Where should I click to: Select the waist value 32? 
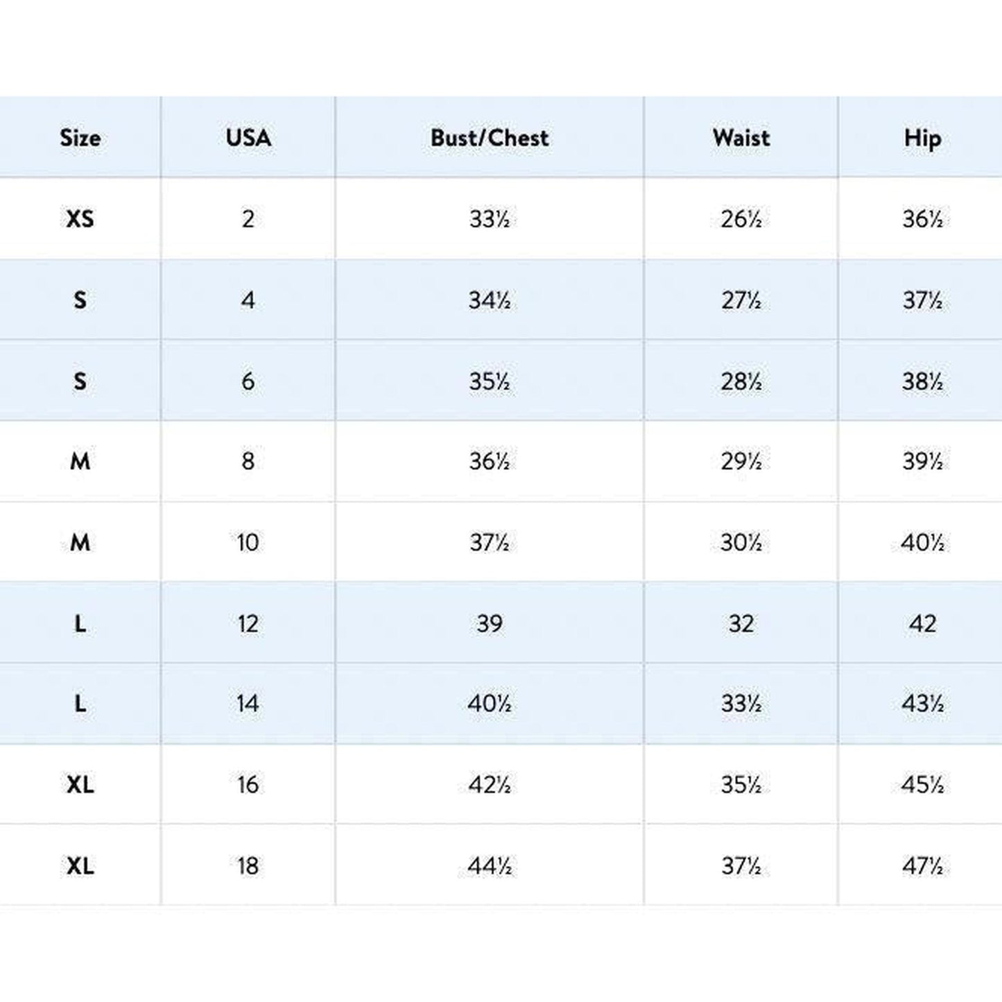(x=741, y=623)
